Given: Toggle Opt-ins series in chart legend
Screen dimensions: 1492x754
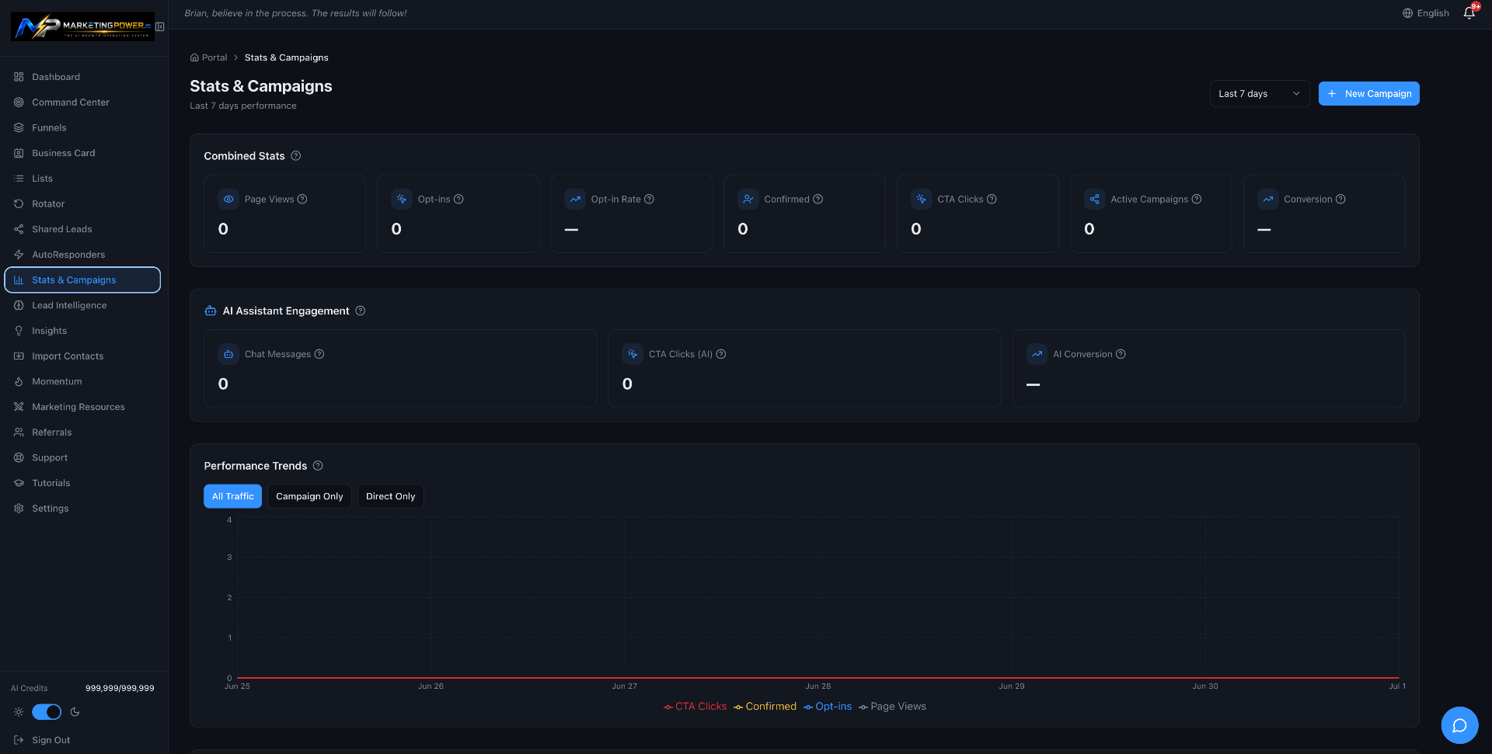Looking at the screenshot, I should 828,707.
